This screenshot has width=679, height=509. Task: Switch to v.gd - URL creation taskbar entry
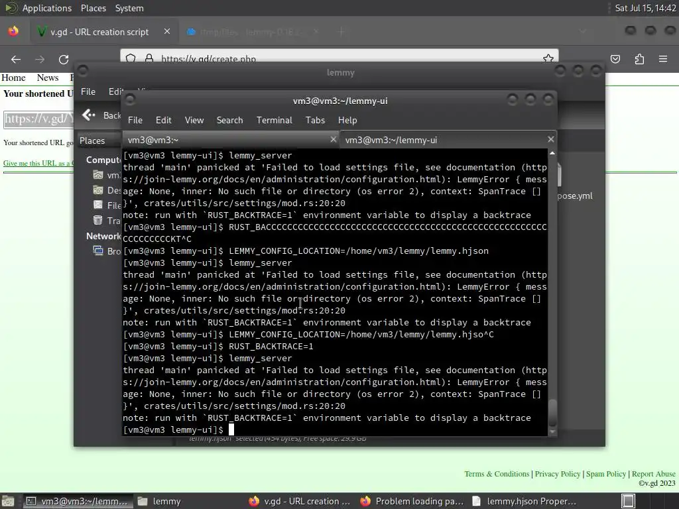pos(300,501)
